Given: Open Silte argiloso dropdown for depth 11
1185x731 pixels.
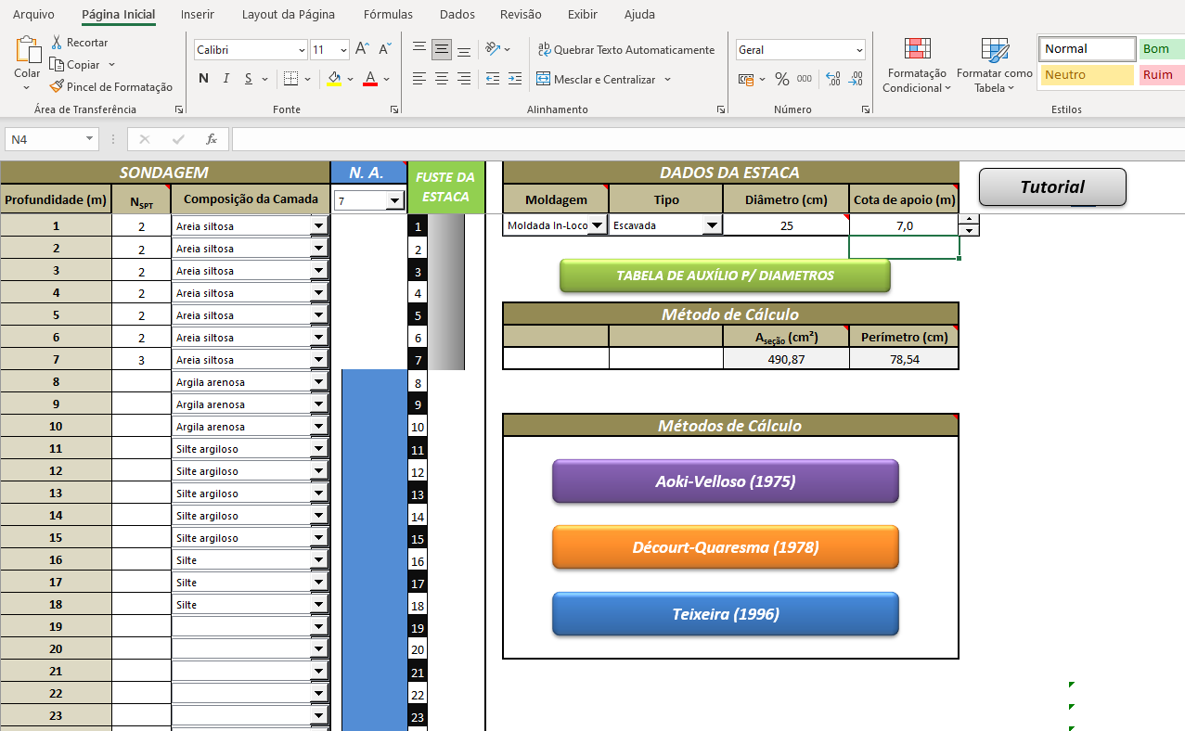Looking at the screenshot, I should point(319,448).
